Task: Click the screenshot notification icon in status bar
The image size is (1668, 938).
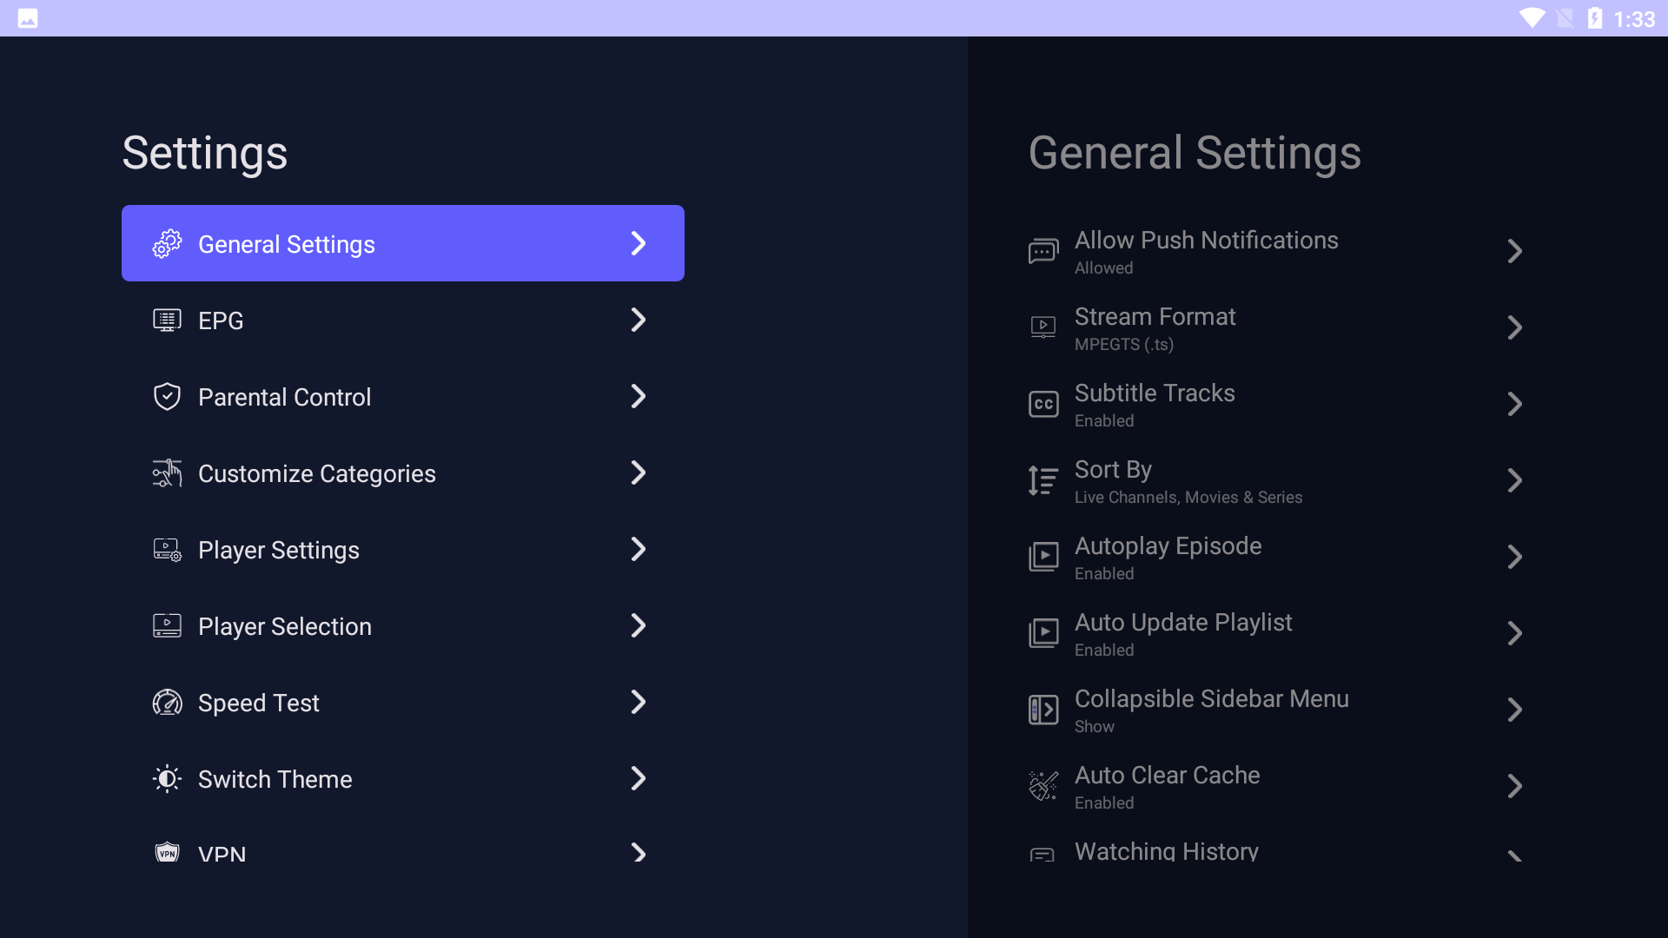Action: tap(28, 18)
